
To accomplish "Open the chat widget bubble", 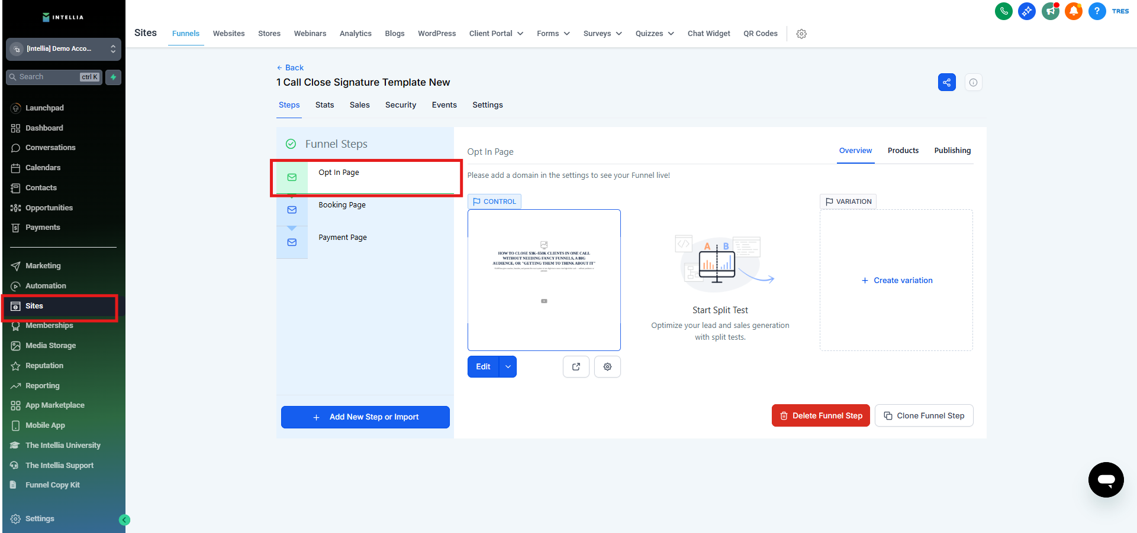I will [x=1106, y=479].
